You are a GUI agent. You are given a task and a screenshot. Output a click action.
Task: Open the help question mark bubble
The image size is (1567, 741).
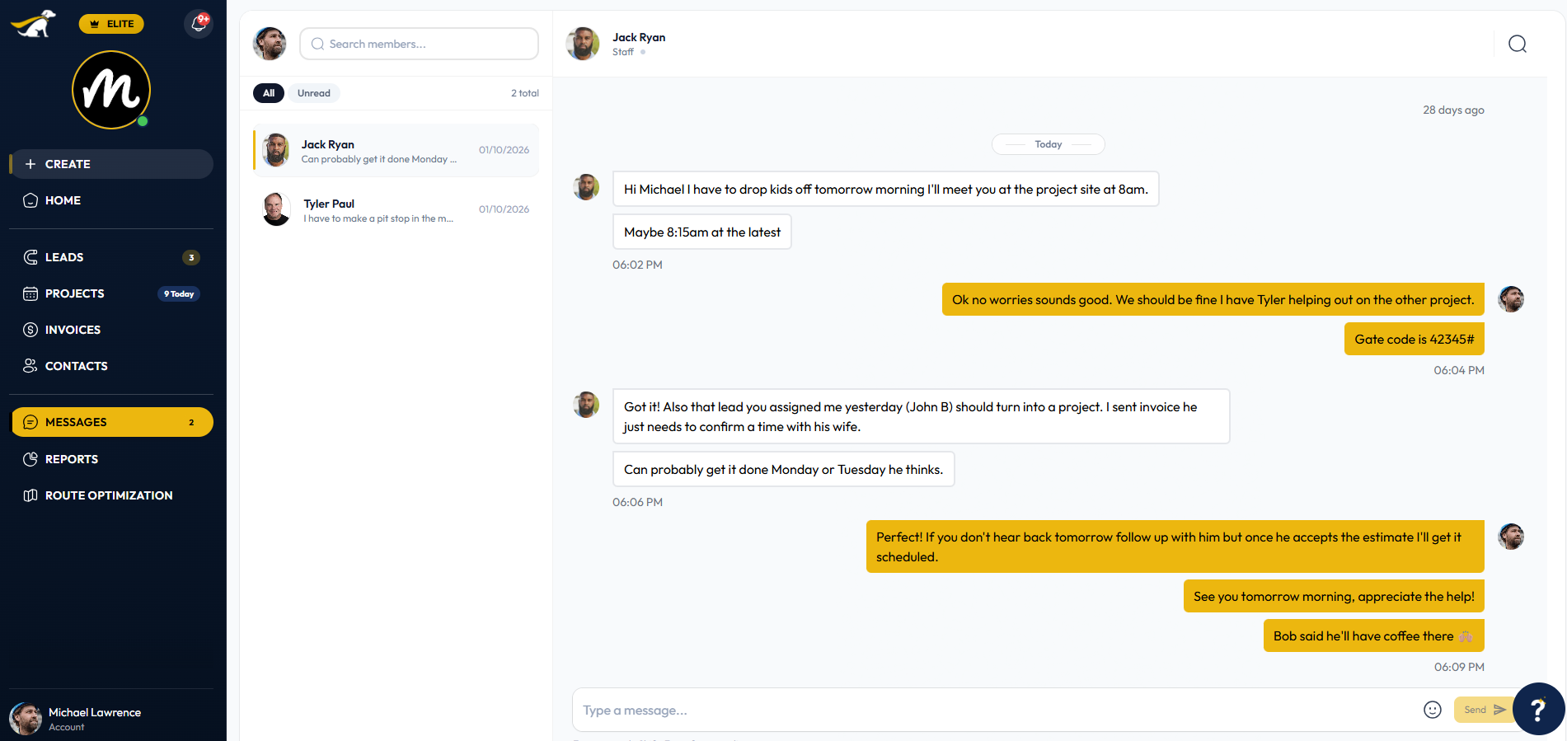coord(1539,709)
